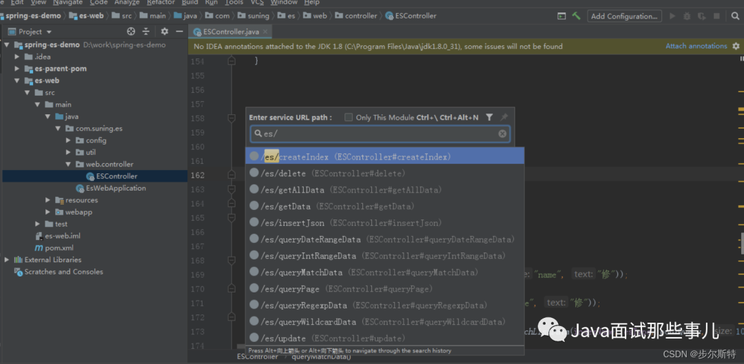Click the Attach annotations link
The width and height of the screenshot is (744, 364).
pyautogui.click(x=696, y=46)
